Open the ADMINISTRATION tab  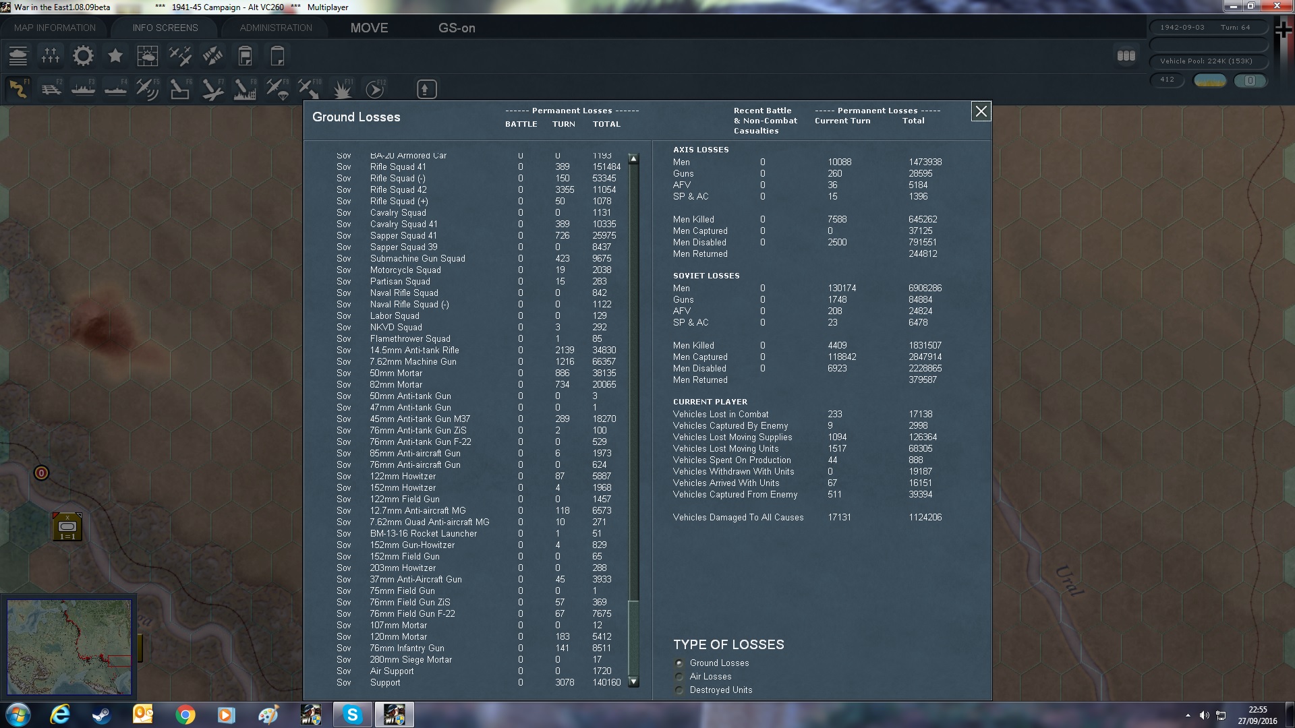(x=276, y=28)
